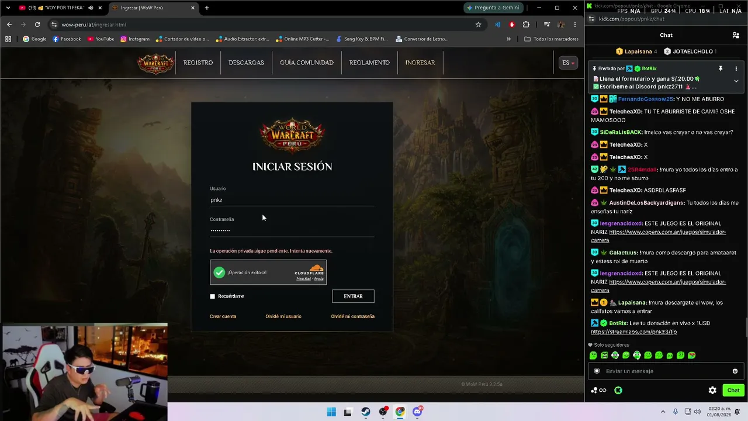The image size is (748, 421).
Task: Click the green Chat send button
Action: (733, 390)
